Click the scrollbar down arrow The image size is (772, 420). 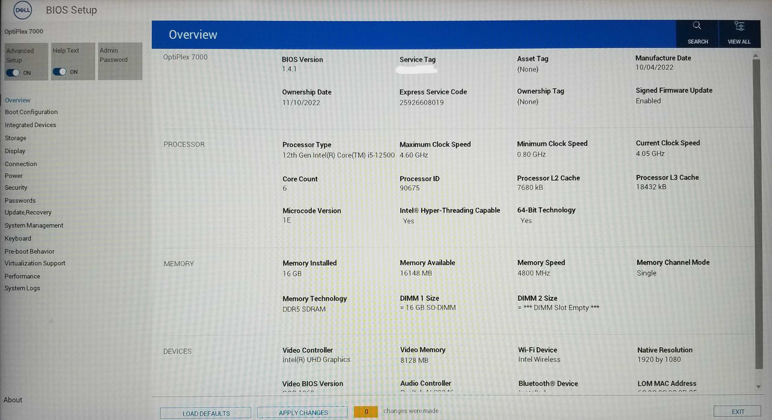click(758, 387)
